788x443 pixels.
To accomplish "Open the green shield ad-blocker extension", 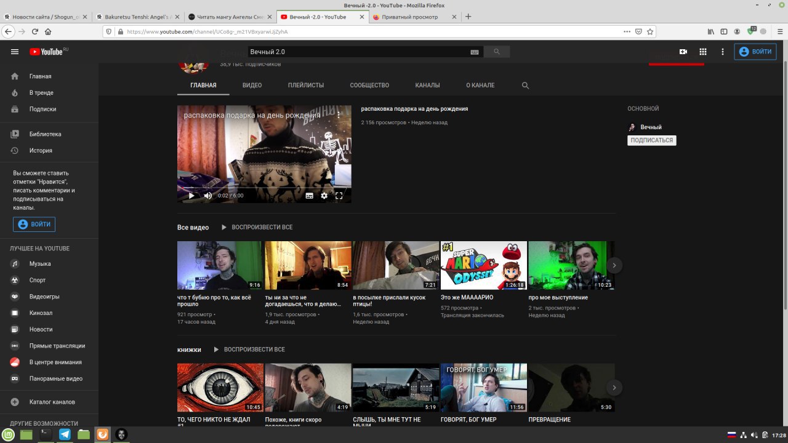I will coord(752,31).
